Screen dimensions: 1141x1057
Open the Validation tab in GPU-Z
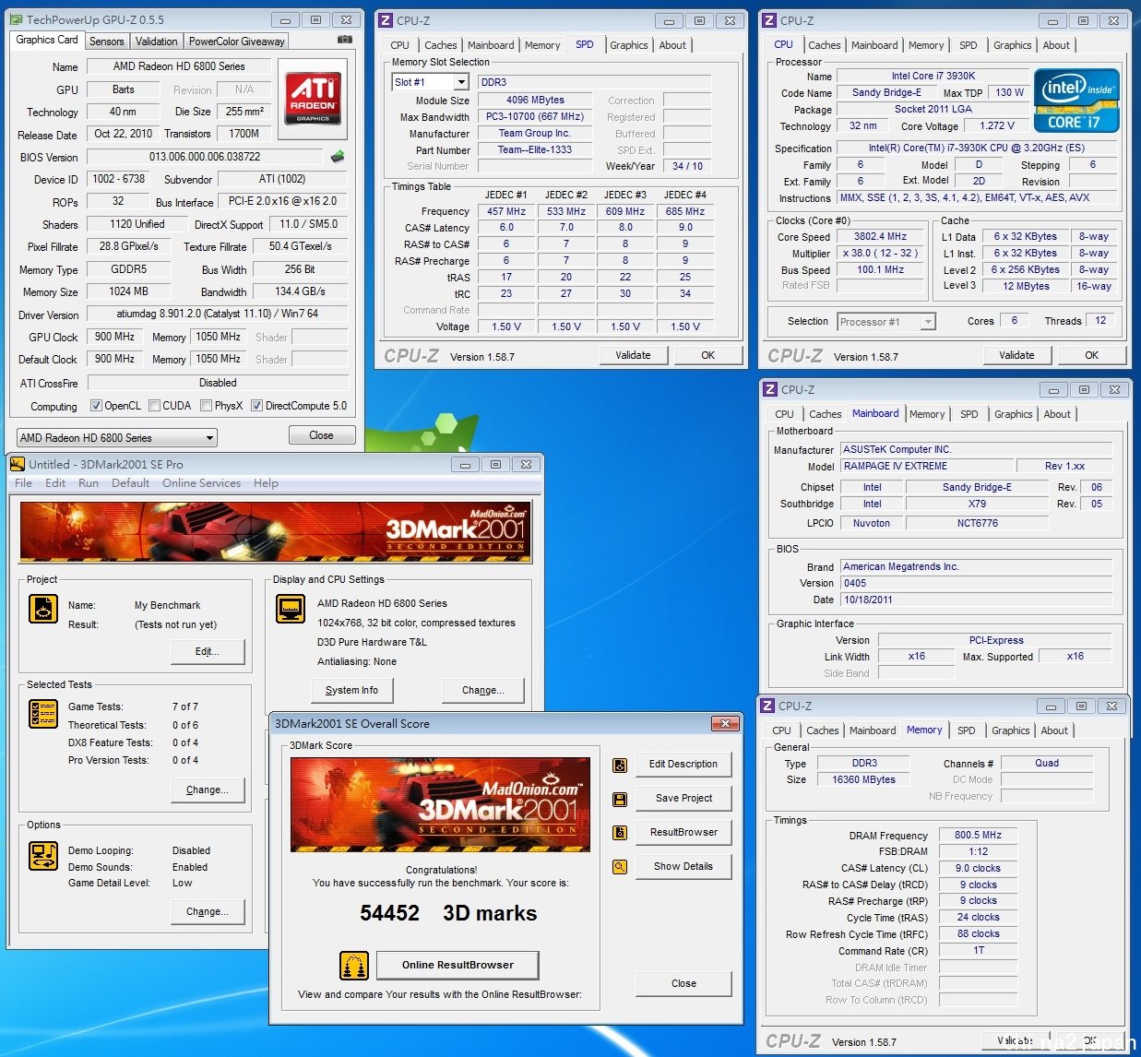157,42
